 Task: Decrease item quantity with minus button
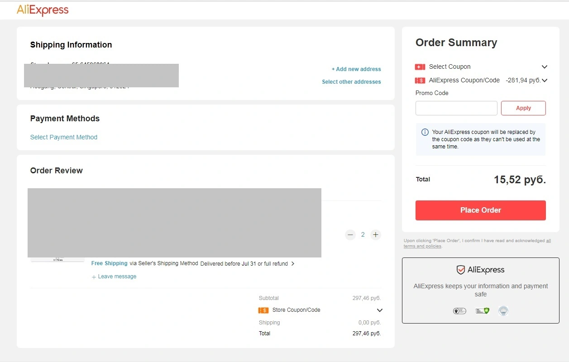[350, 235]
